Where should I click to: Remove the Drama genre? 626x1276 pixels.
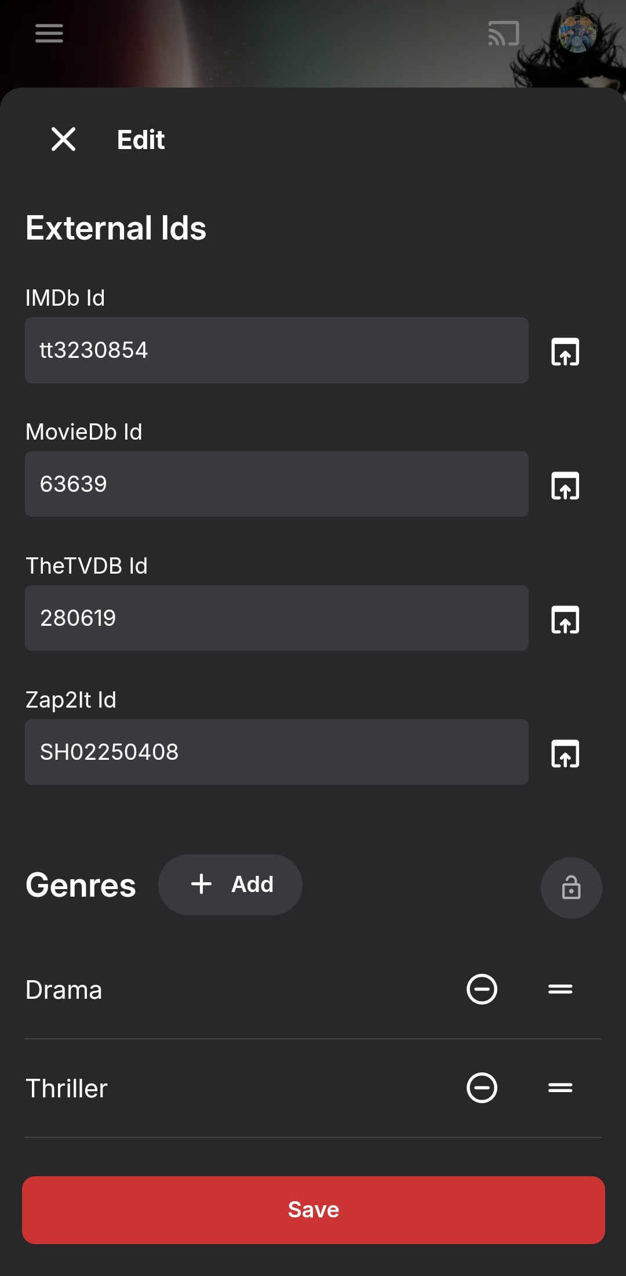tap(482, 989)
